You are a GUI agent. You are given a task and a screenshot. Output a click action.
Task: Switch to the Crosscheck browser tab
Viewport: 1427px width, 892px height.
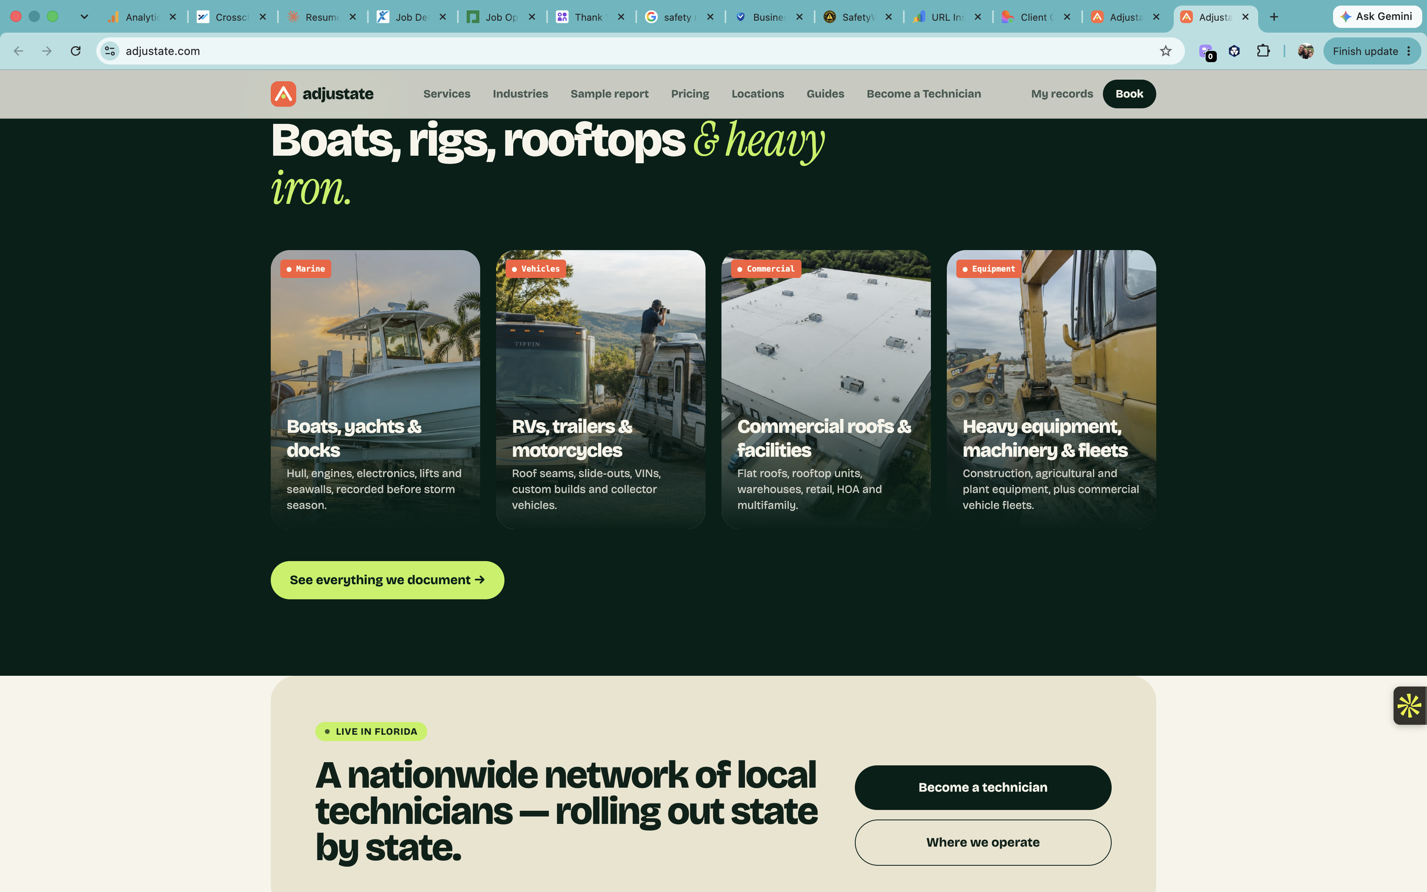232,17
